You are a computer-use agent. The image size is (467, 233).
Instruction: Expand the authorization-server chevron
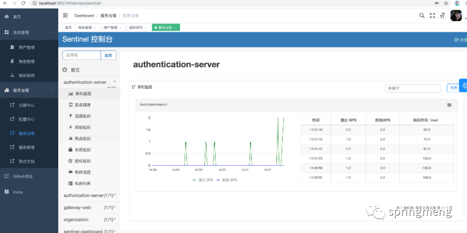(x=115, y=195)
